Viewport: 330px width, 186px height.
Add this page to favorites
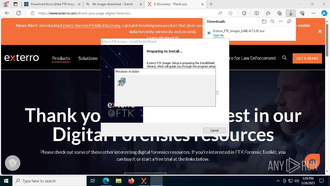pyautogui.click(x=230, y=13)
